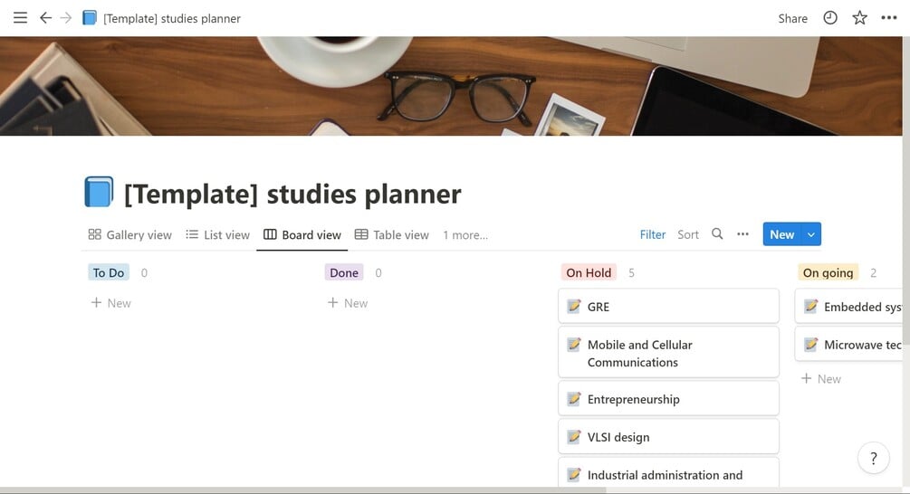Switch to List view tab
Image resolution: width=910 pixels, height=494 pixels.
[217, 235]
